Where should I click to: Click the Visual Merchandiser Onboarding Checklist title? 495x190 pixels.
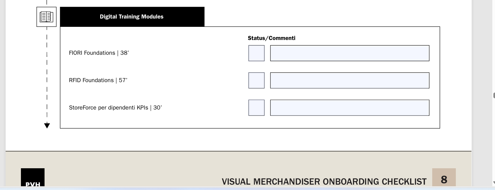[324, 182]
